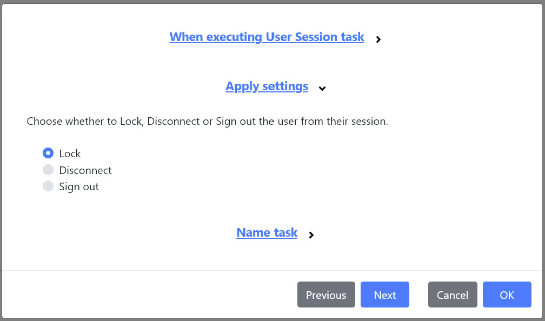Confirm settings by clicking OK
The height and width of the screenshot is (321, 545).
point(507,295)
